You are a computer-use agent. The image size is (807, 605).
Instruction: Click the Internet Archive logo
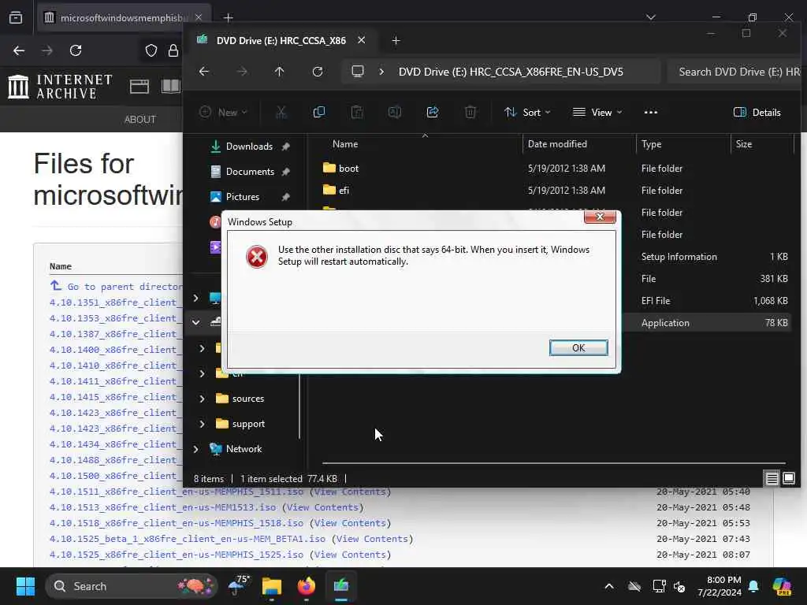60,86
